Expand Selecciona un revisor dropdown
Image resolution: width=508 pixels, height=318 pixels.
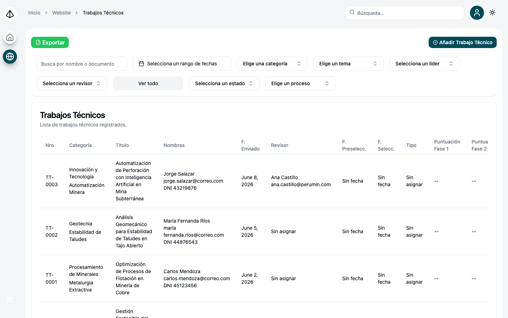point(72,83)
